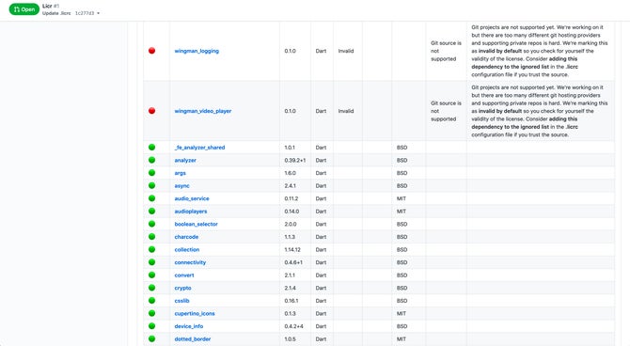630x346 pixels.
Task: Open the wingman_logging package link
Action: pyautogui.click(x=197, y=51)
